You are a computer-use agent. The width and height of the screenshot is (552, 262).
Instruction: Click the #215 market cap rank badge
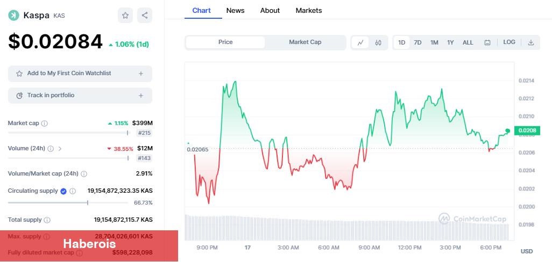point(144,133)
